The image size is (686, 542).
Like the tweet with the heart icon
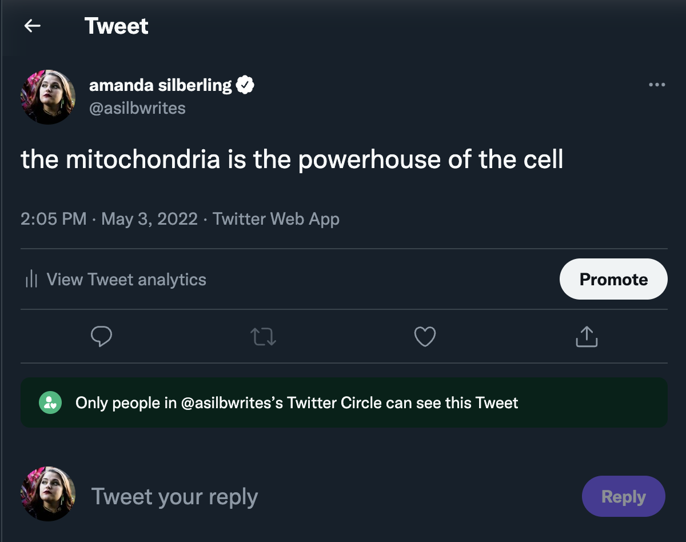pyautogui.click(x=425, y=337)
